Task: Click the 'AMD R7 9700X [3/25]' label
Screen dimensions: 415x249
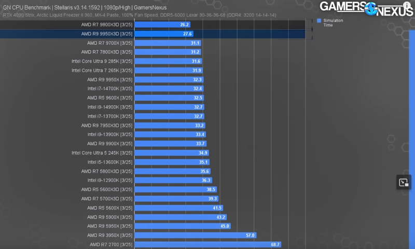Action: point(110,43)
